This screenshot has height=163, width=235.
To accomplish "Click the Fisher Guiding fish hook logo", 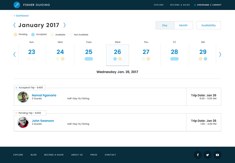I will click(17, 5).
